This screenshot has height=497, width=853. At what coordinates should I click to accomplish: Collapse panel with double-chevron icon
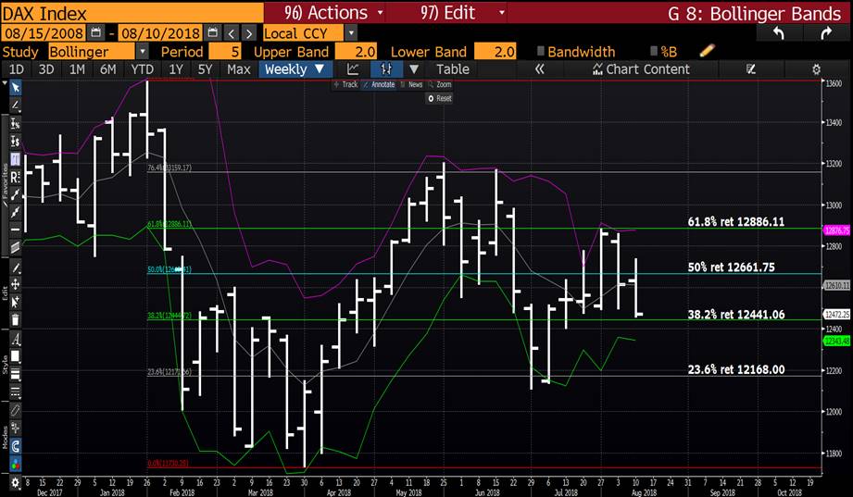coord(540,69)
